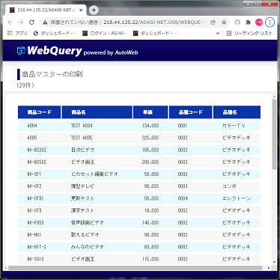Click the 品種名 column header
This screenshot has height=280, width=280.
coord(237,112)
